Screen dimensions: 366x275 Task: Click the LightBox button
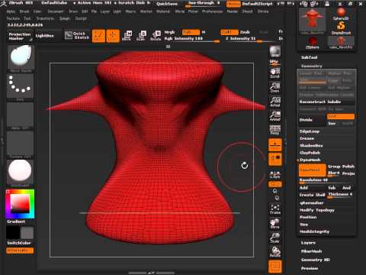point(45,36)
